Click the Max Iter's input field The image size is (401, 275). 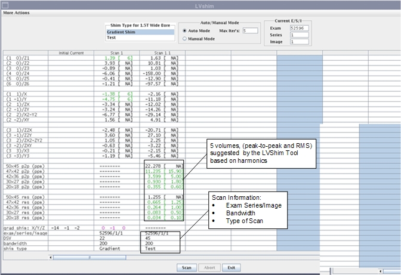click(x=249, y=30)
